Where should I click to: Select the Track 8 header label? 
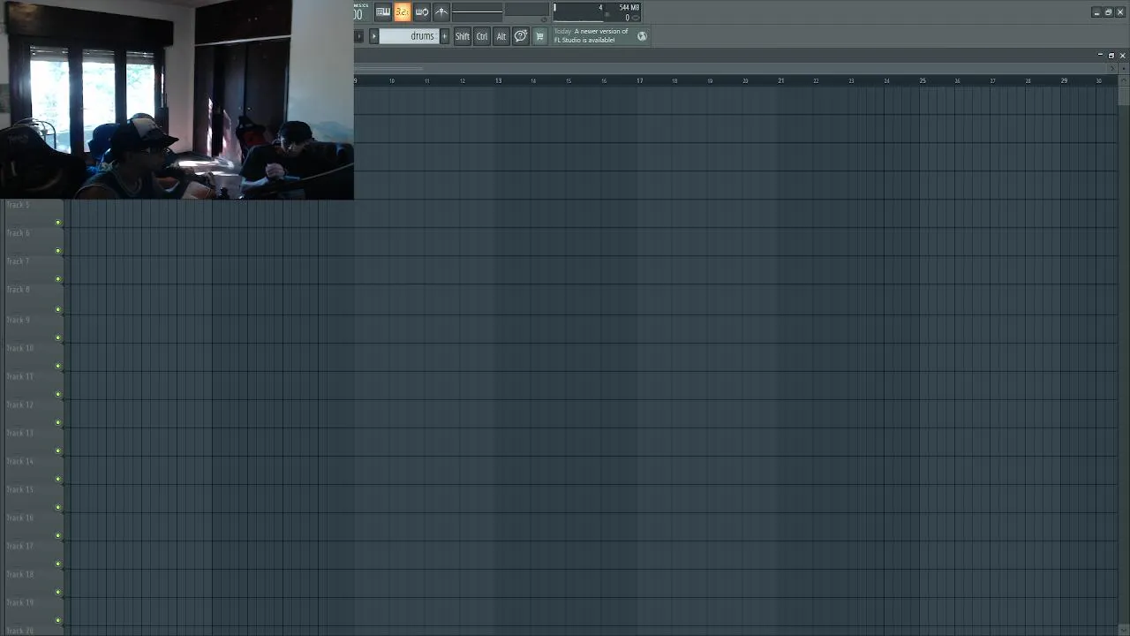coord(18,290)
